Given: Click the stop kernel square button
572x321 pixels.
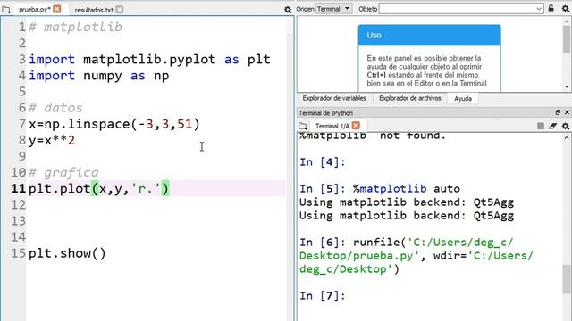Looking at the screenshot, I should (541, 126).
